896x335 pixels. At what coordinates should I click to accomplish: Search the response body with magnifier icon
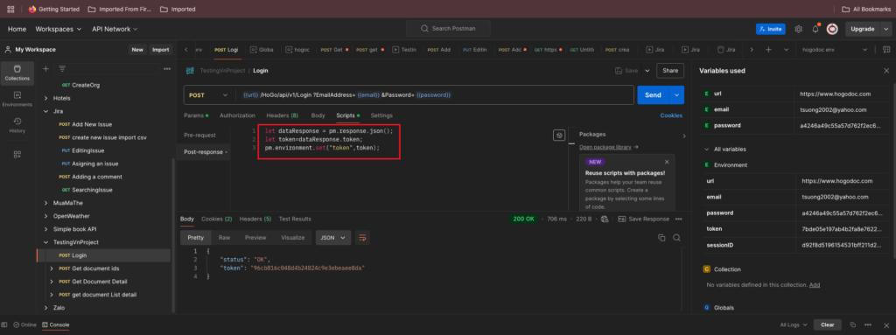676,237
